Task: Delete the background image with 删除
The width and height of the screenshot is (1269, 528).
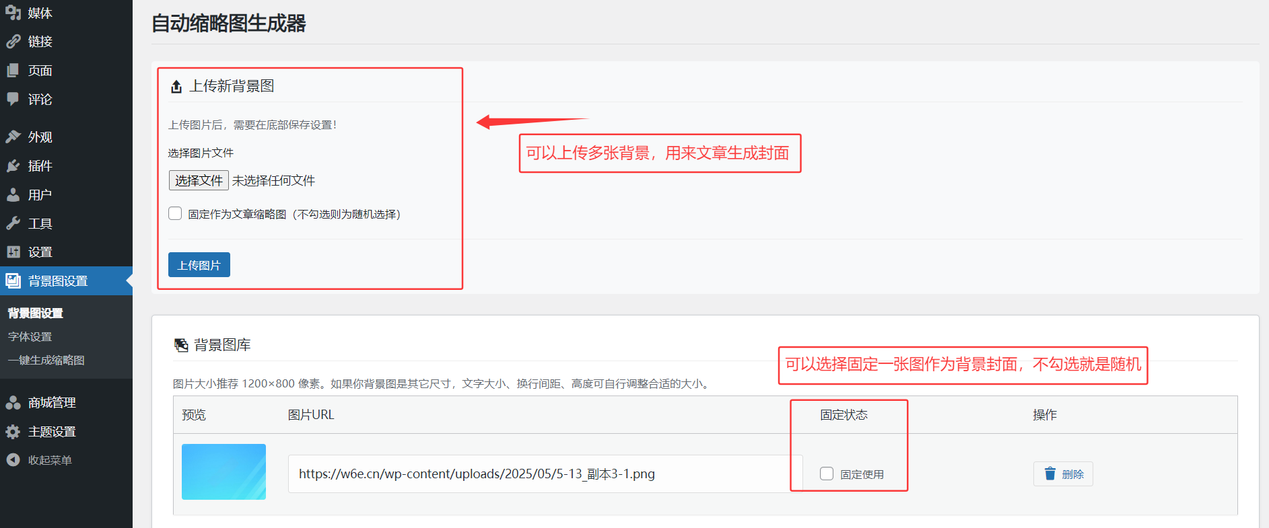Action: click(x=1063, y=474)
